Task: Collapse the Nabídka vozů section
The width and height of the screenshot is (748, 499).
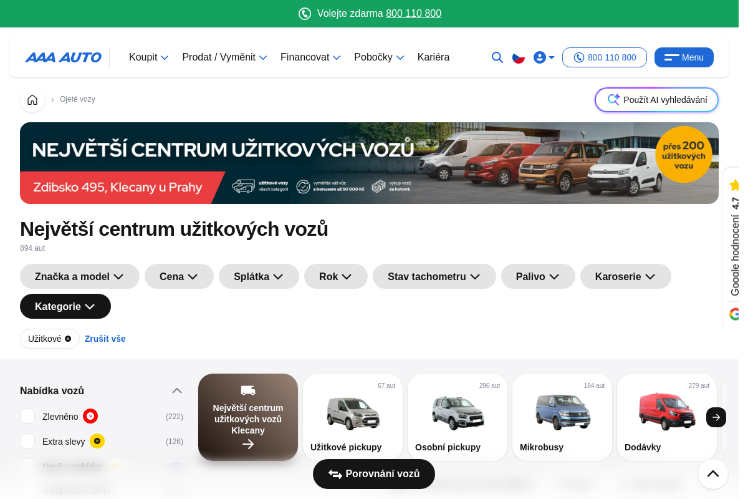Action: [x=177, y=390]
